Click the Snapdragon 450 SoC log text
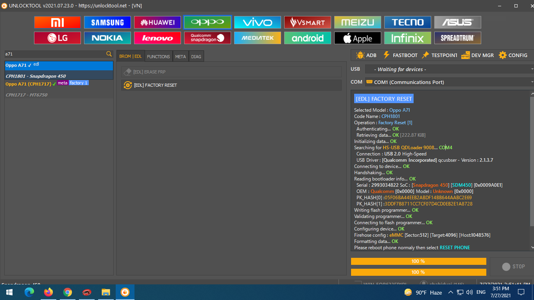534x300 pixels. pyautogui.click(x=431, y=185)
